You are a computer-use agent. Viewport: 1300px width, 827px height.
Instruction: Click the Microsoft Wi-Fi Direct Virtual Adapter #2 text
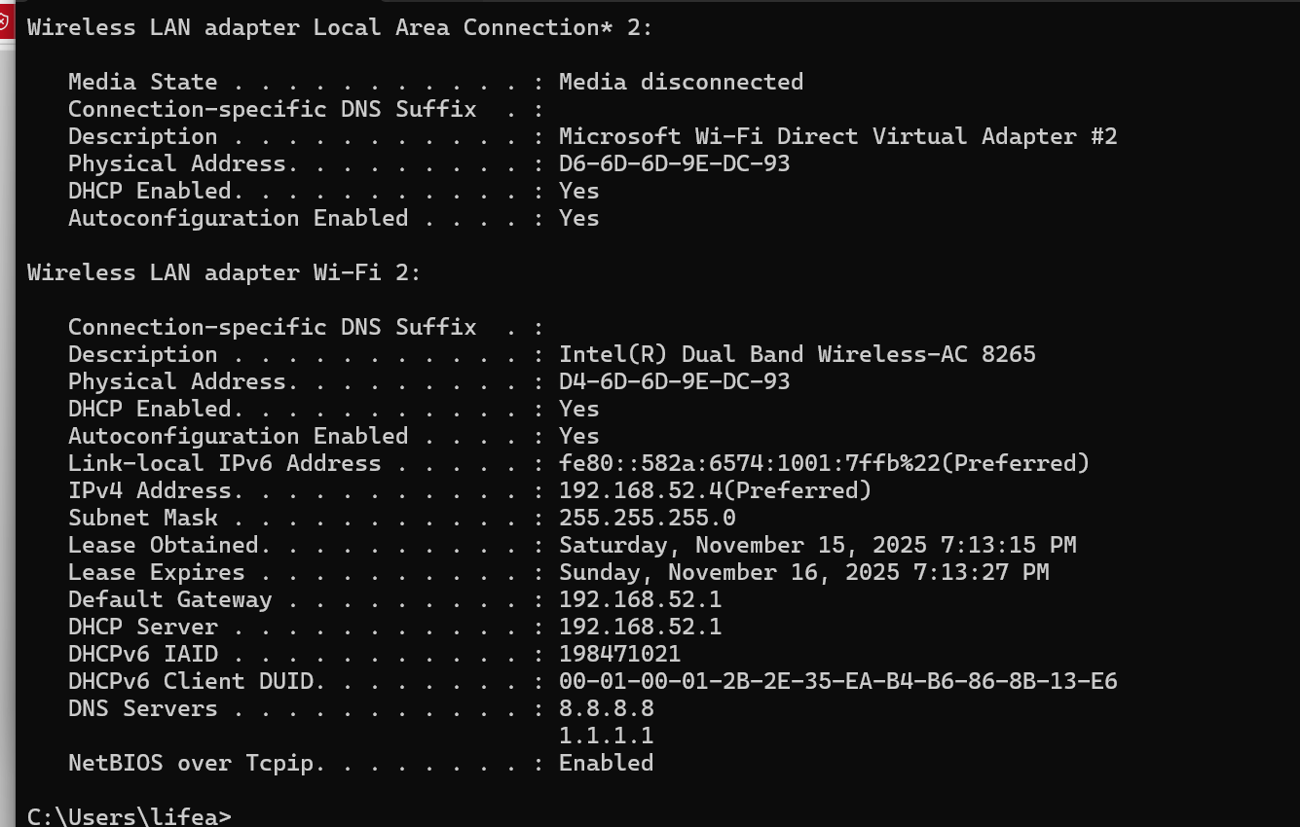click(x=837, y=136)
